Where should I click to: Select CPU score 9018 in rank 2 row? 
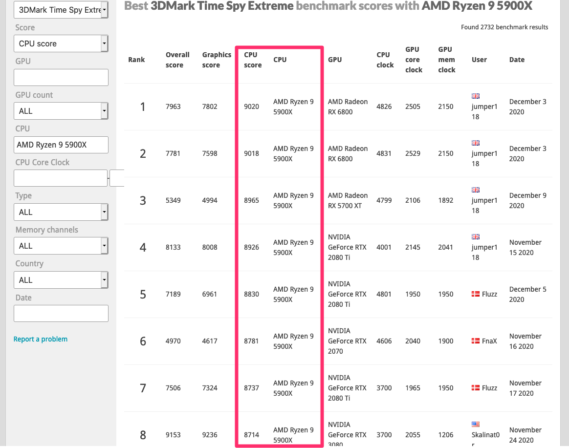251,153
